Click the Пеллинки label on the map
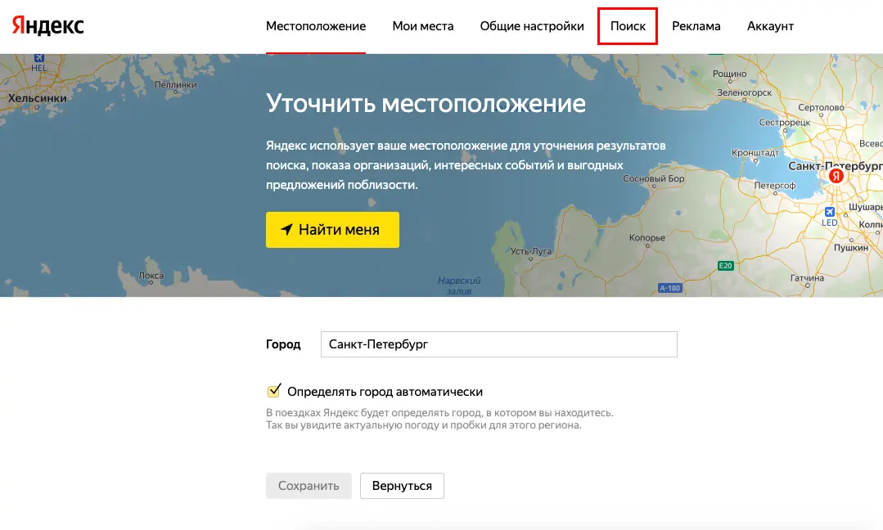Viewport: 883px width, 530px height. (176, 84)
